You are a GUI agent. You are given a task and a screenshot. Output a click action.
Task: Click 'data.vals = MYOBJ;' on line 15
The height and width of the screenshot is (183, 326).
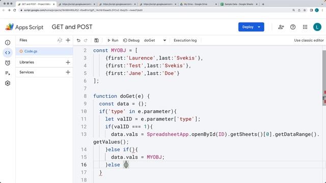point(138,157)
